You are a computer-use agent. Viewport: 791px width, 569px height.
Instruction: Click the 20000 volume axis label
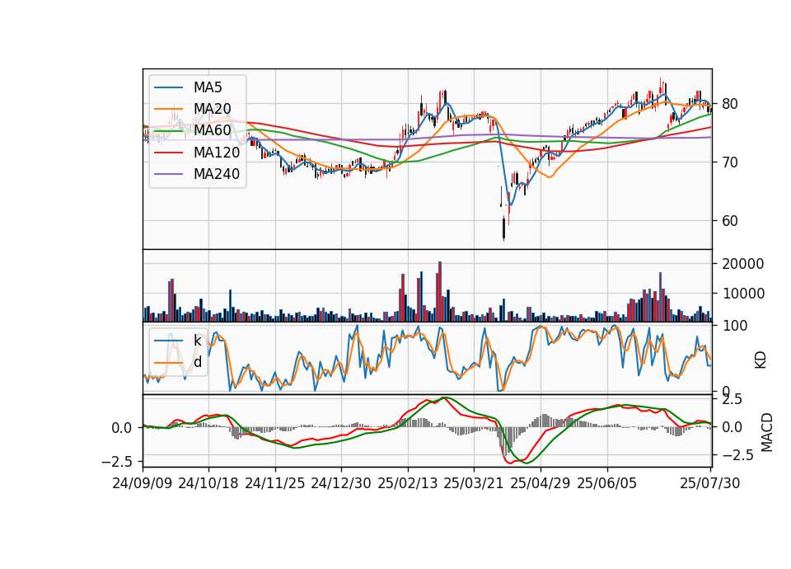(743, 264)
